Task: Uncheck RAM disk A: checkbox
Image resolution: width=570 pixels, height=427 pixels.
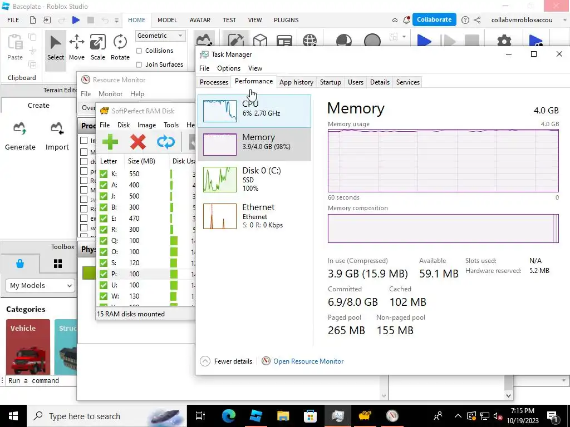Action: [x=104, y=185]
